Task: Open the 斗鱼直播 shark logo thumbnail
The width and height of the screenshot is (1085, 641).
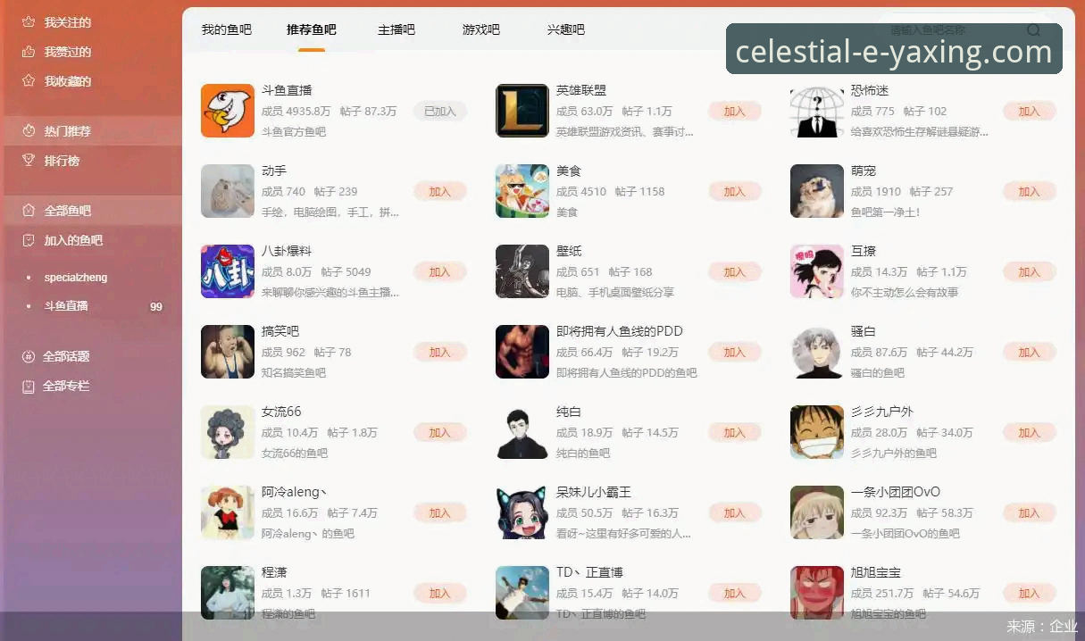Action: pyautogui.click(x=228, y=111)
